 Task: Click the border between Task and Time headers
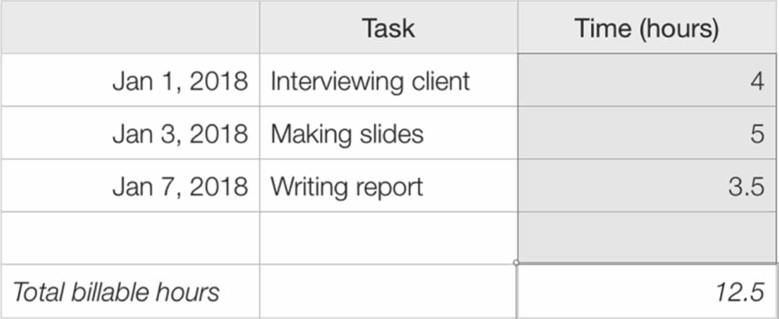[517, 28]
